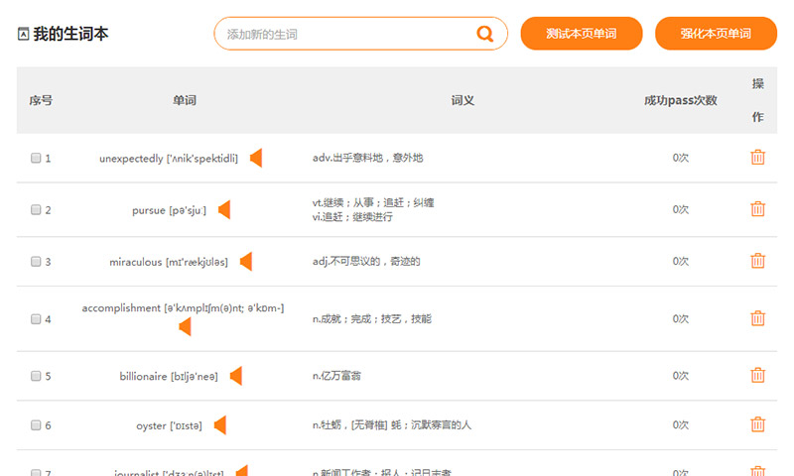Play pronunciation audio for 'accomplishment'
794x476 pixels.
click(185, 326)
